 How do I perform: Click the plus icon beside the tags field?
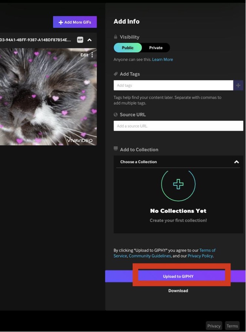pyautogui.click(x=238, y=86)
